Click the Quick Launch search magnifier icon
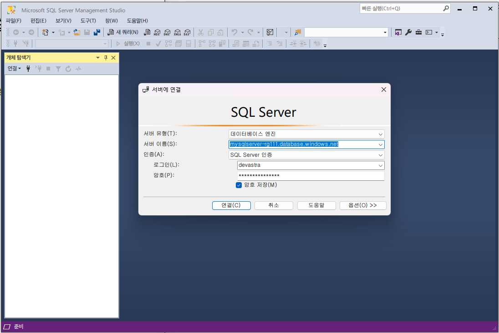Image resolution: width=499 pixels, height=333 pixels. 446,9
